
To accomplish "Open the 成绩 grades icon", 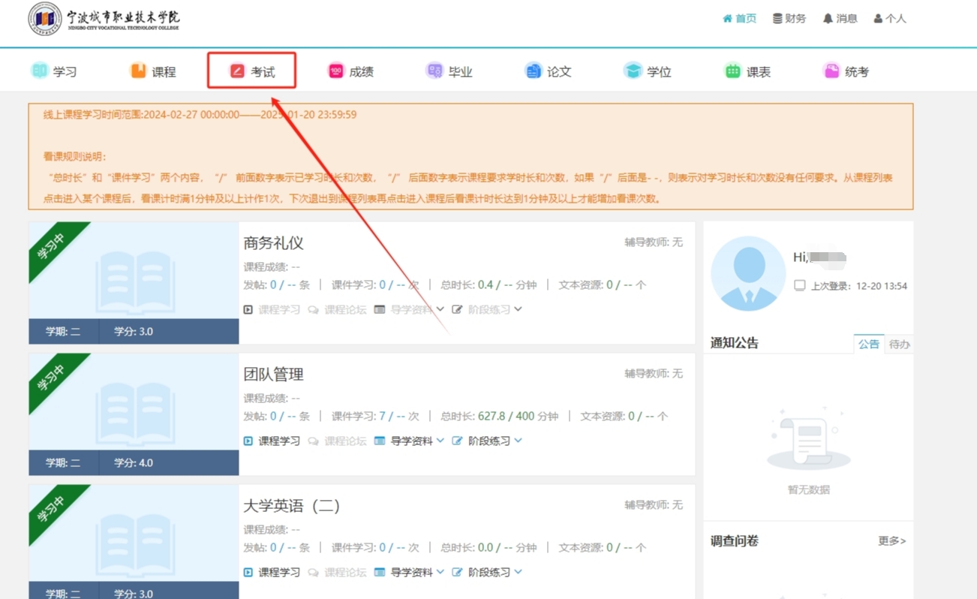I will click(336, 71).
